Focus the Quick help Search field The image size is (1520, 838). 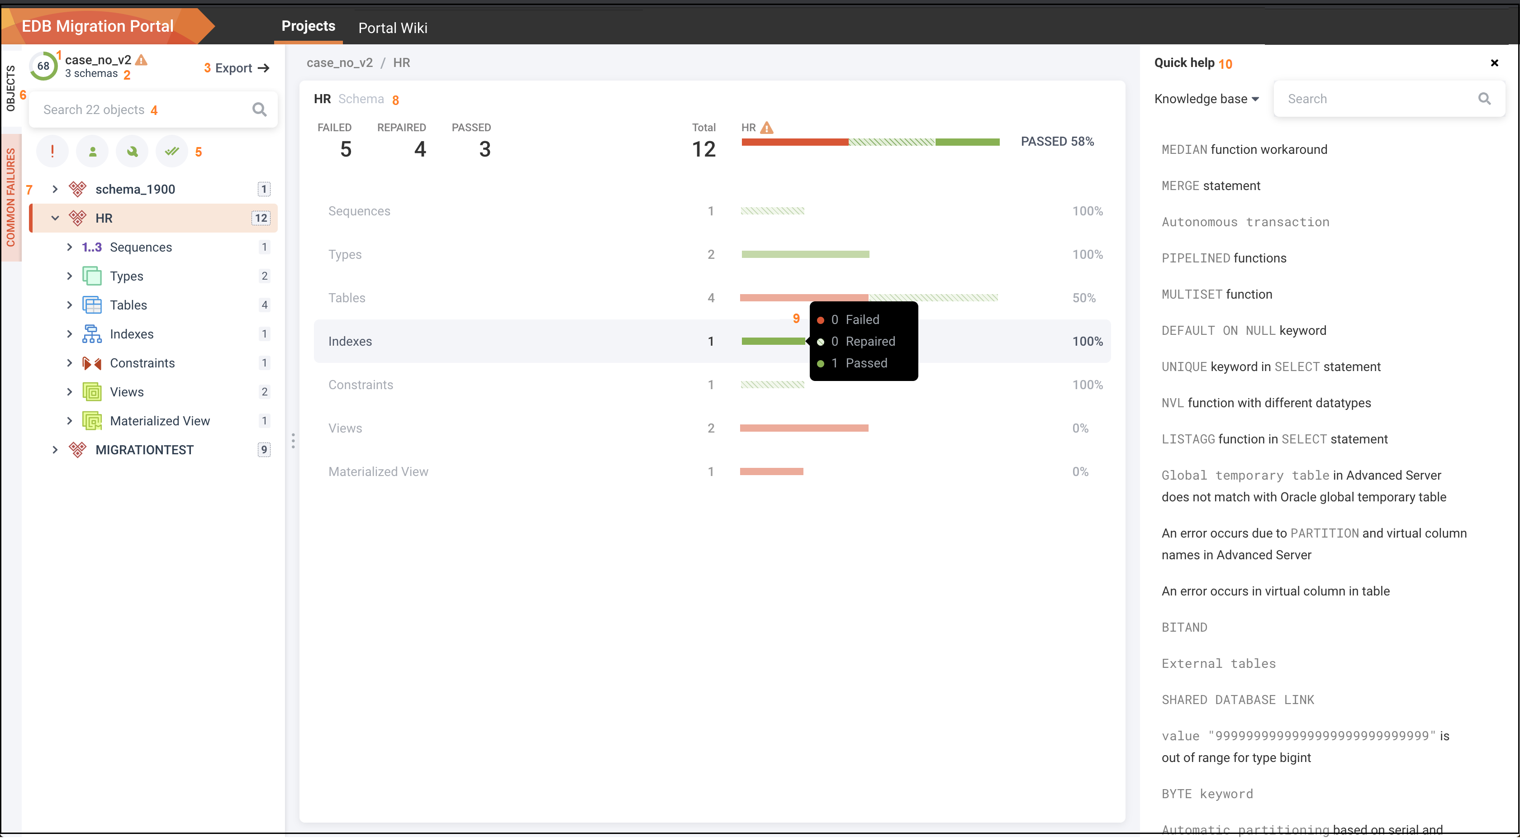point(1389,99)
